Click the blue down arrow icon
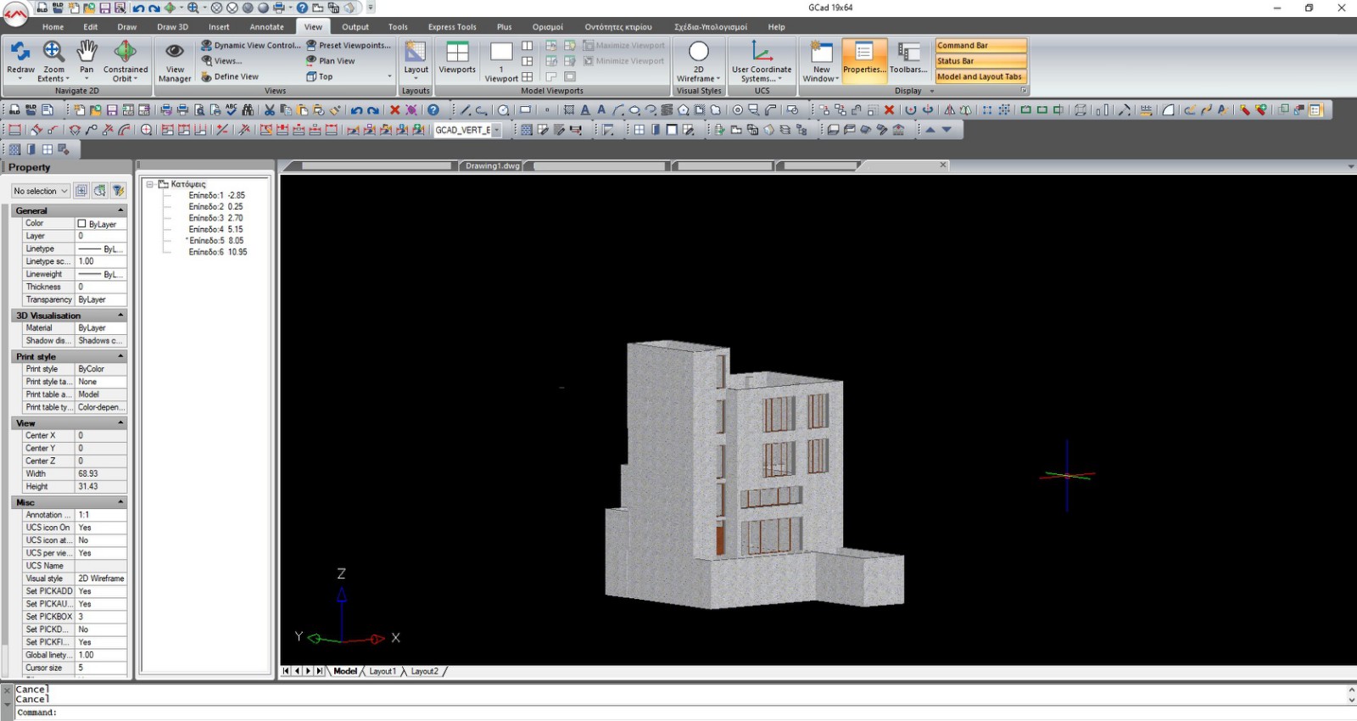1357x721 pixels. pyautogui.click(x=947, y=130)
